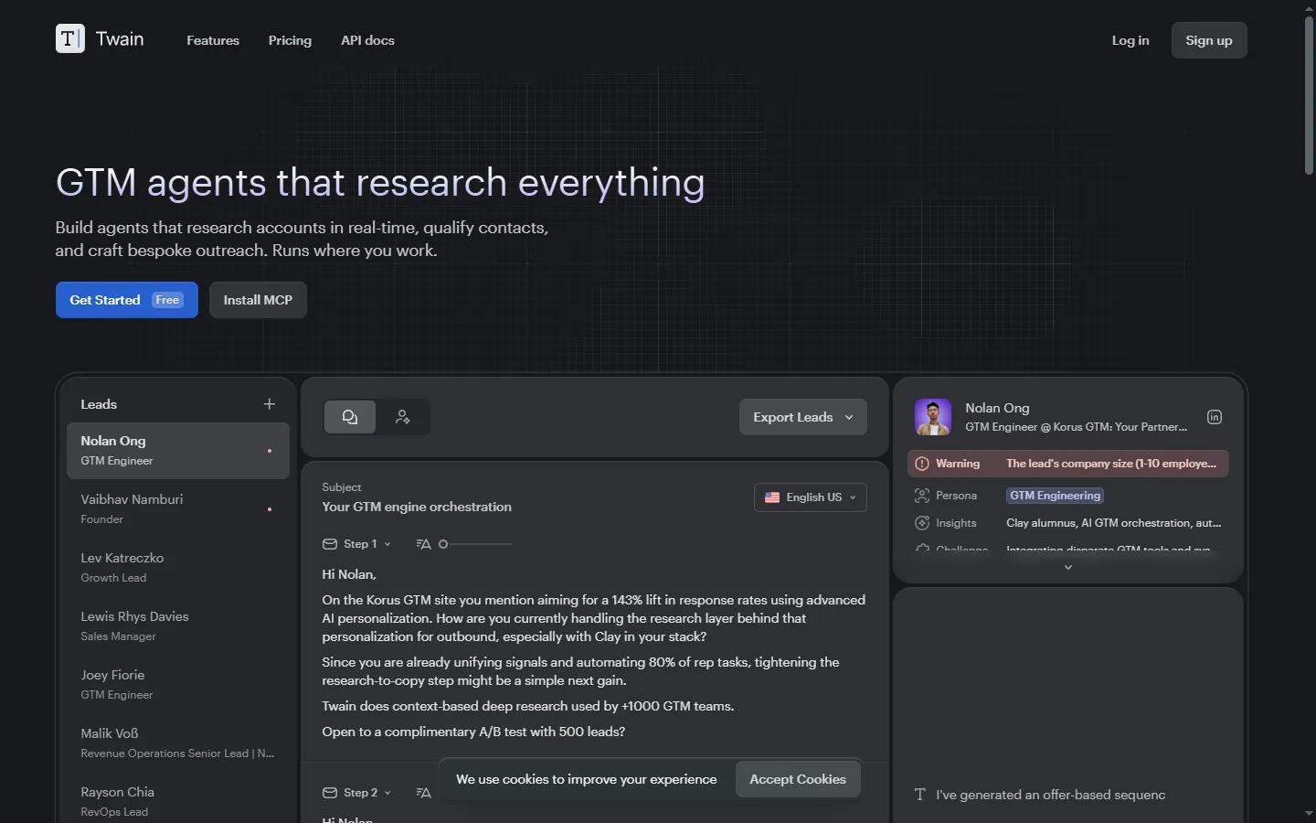Image resolution: width=1316 pixels, height=823 pixels.
Task: Toggle the text formatting icon next to Step 1
Action: coord(421,544)
